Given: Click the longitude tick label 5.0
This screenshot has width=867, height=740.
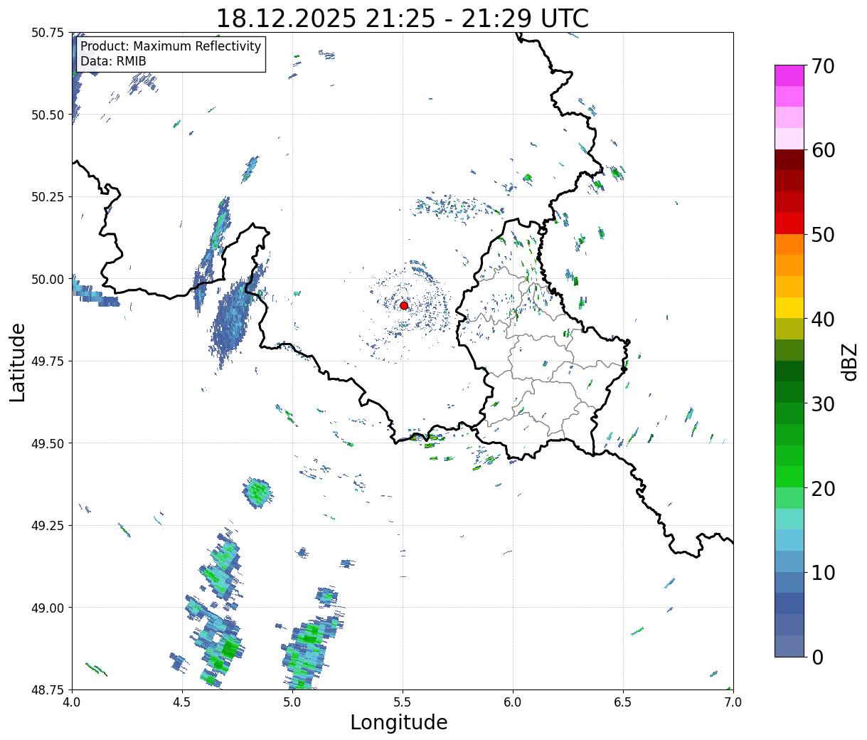Looking at the screenshot, I should pos(292,702).
